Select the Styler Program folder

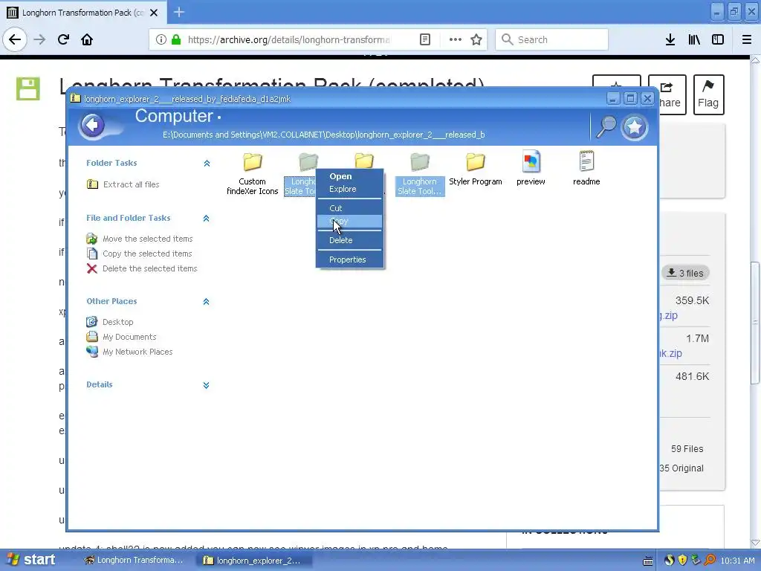coord(475,169)
